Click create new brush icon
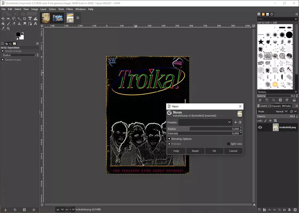The height and width of the screenshot is (213, 299). [x=267, y=100]
